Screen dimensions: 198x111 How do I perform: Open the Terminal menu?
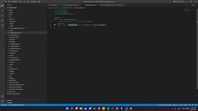pos(33,2)
